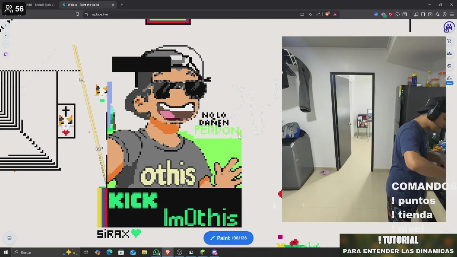Open site settings icon in address bar

[87, 14]
